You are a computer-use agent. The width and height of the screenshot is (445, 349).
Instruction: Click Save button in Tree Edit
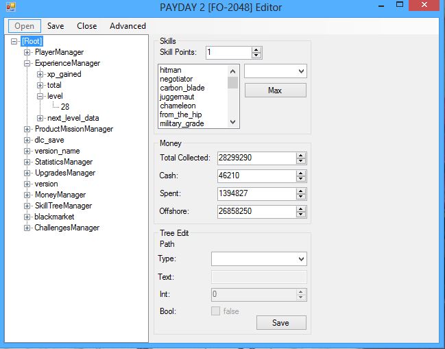[281, 323]
